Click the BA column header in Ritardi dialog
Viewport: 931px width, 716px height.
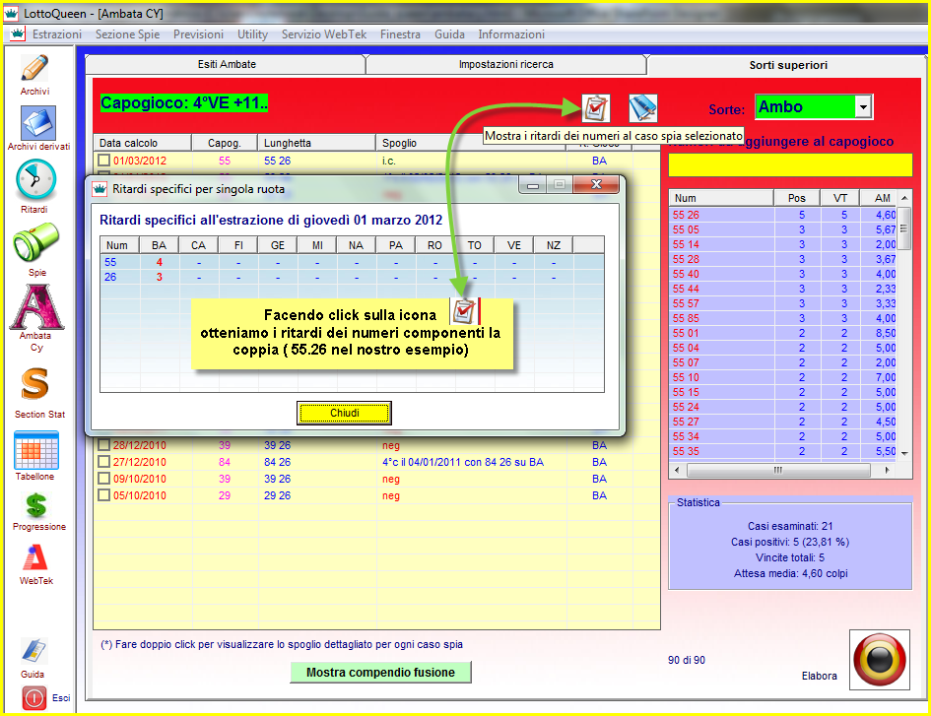(x=159, y=245)
